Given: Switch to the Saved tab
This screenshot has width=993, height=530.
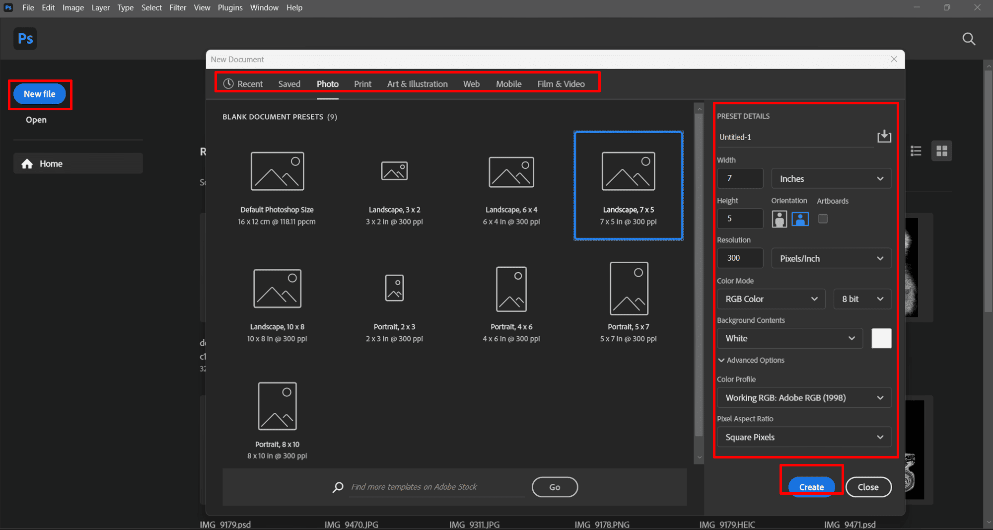Looking at the screenshot, I should tap(289, 84).
